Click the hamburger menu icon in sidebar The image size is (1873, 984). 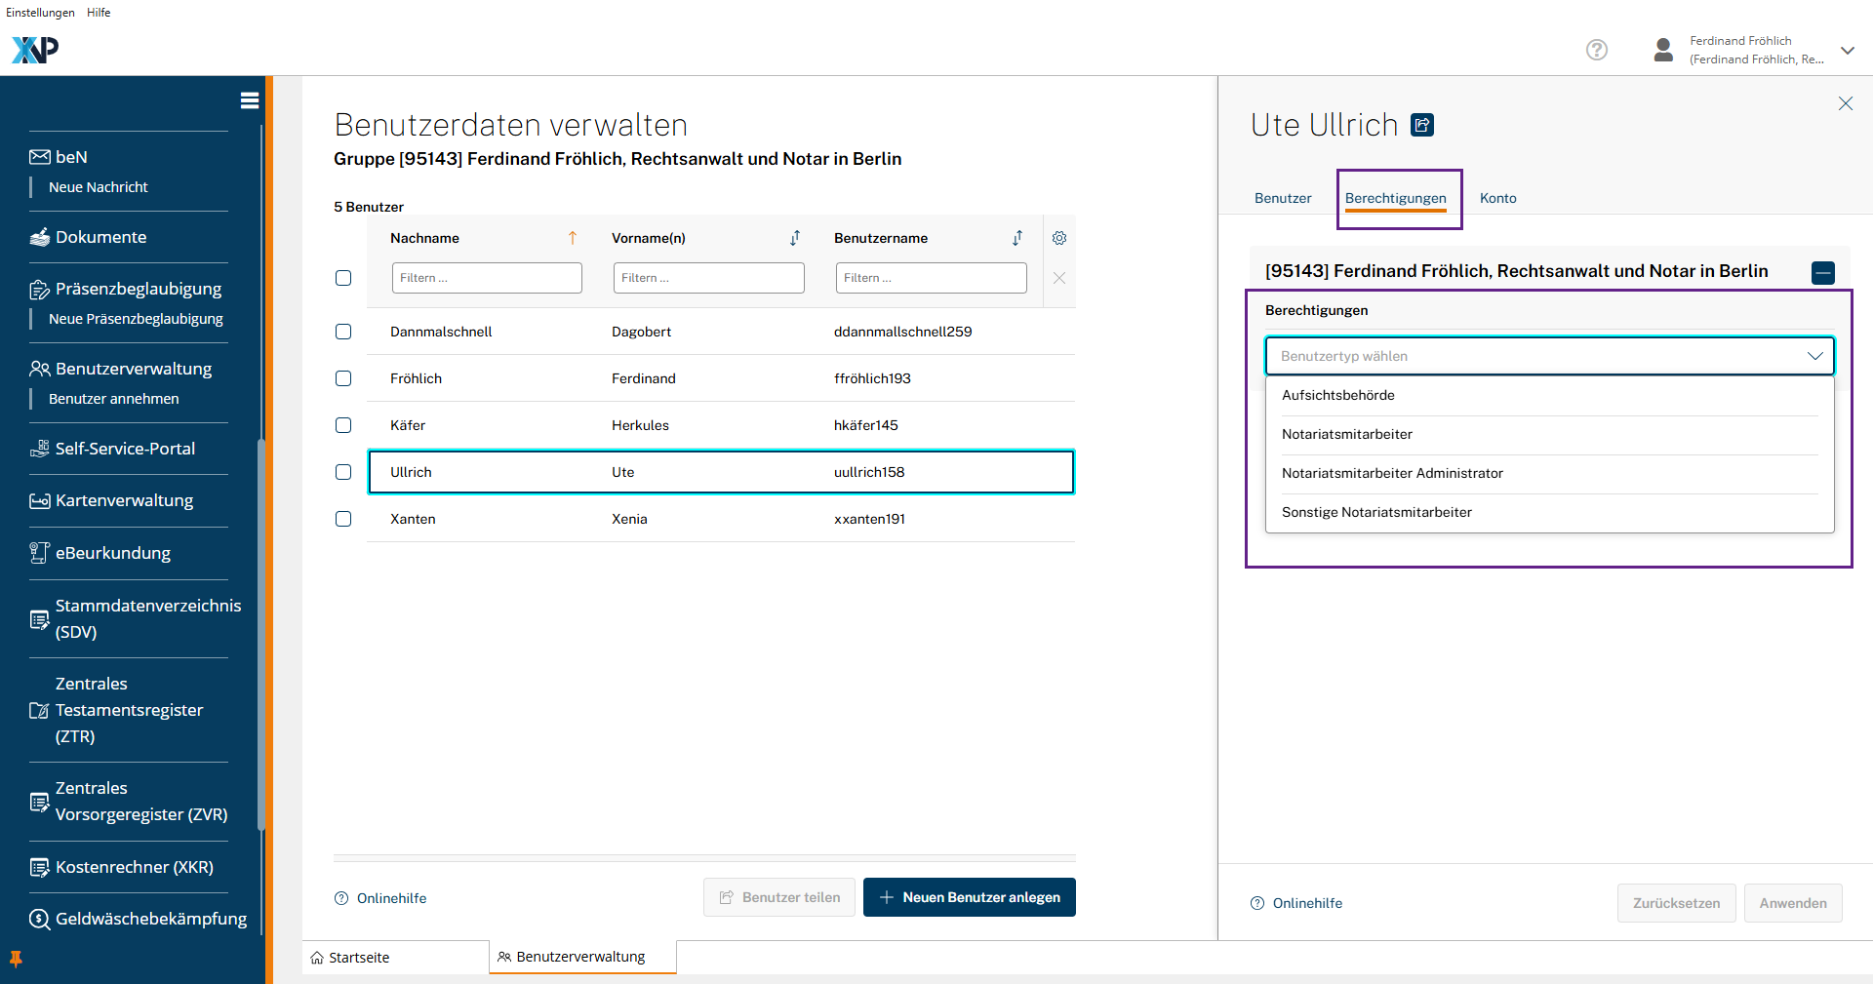[249, 100]
